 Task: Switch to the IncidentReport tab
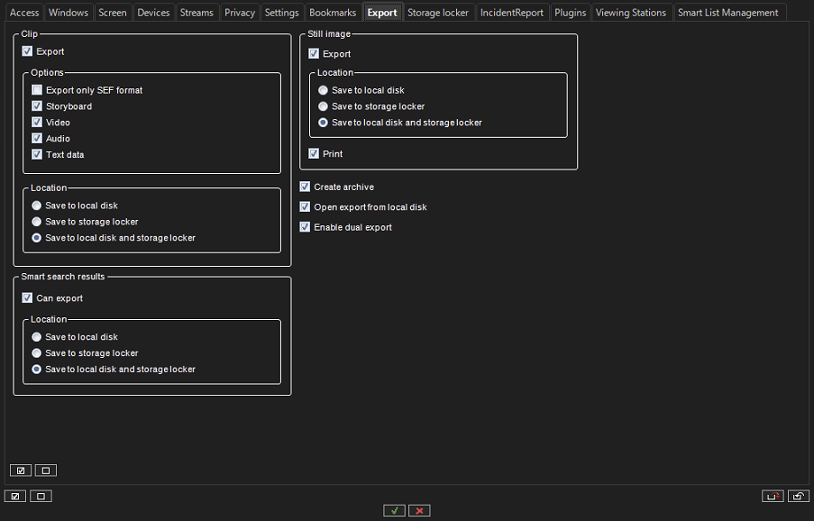[512, 13]
